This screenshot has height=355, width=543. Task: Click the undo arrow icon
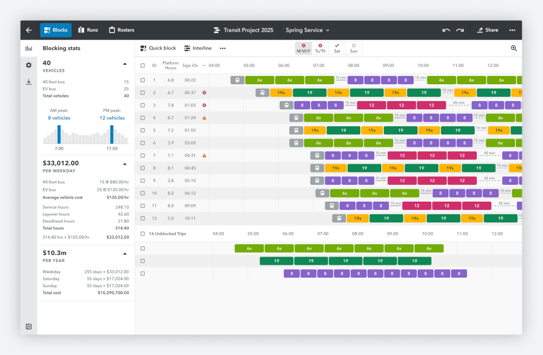tap(446, 30)
